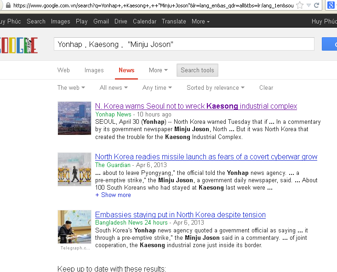
Task: Click Bangladesh News 24 hours source label
Action: click(131, 222)
